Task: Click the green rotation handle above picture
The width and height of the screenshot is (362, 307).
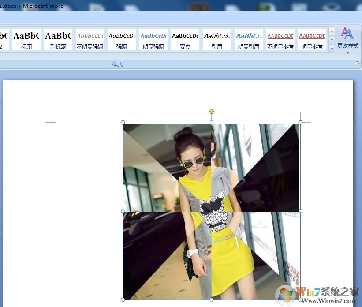Action: [x=211, y=112]
